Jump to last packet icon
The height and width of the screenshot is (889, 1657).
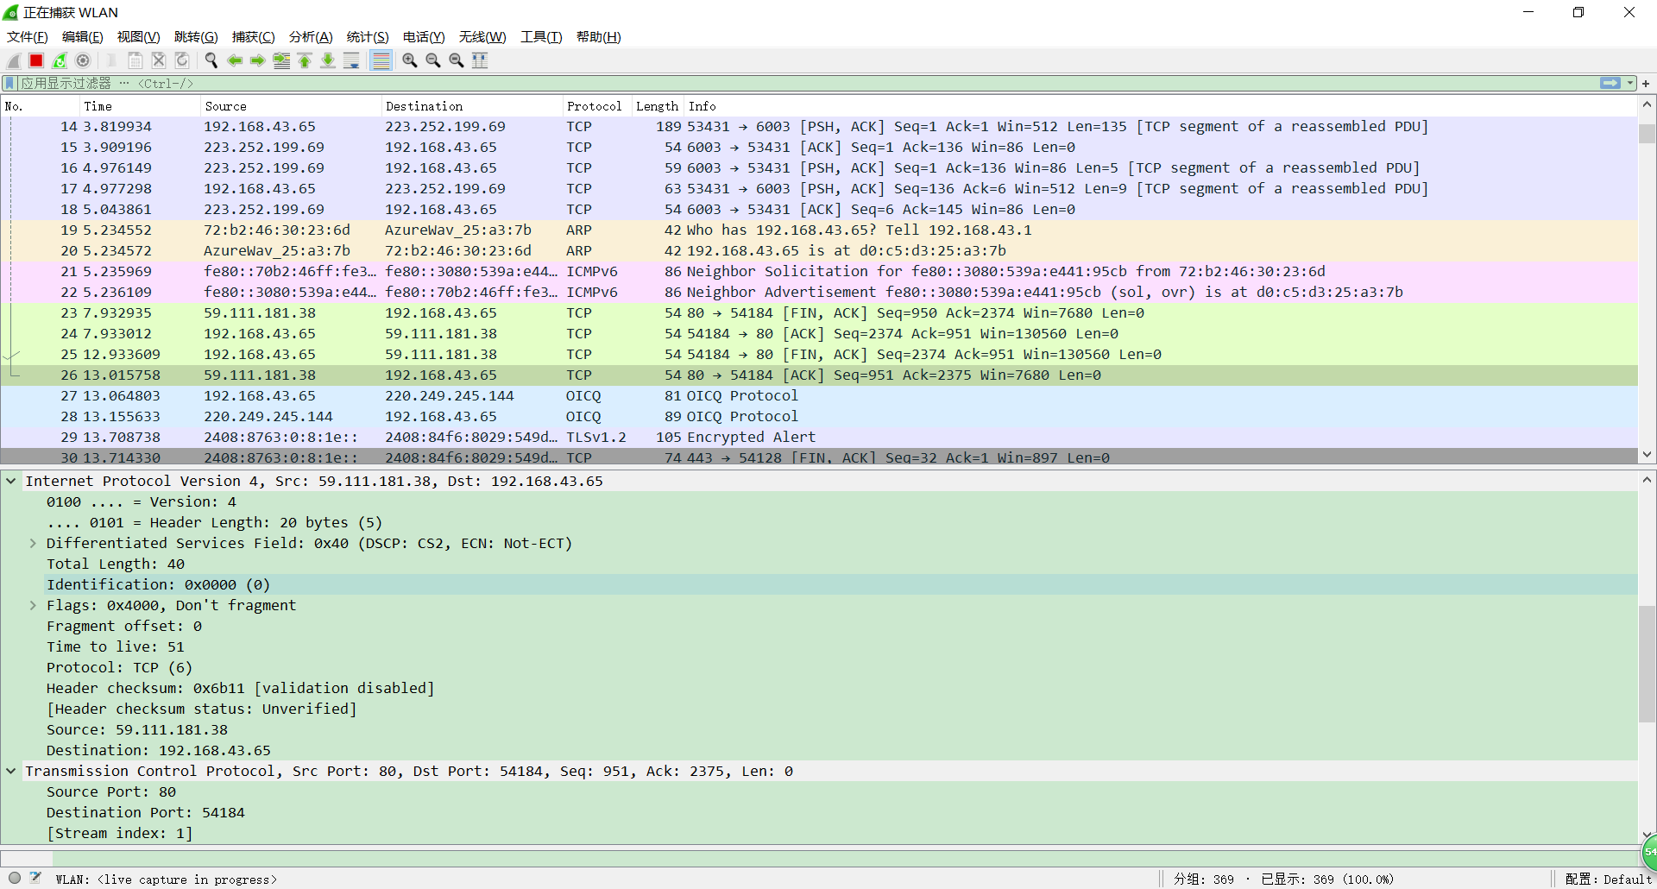(x=328, y=60)
